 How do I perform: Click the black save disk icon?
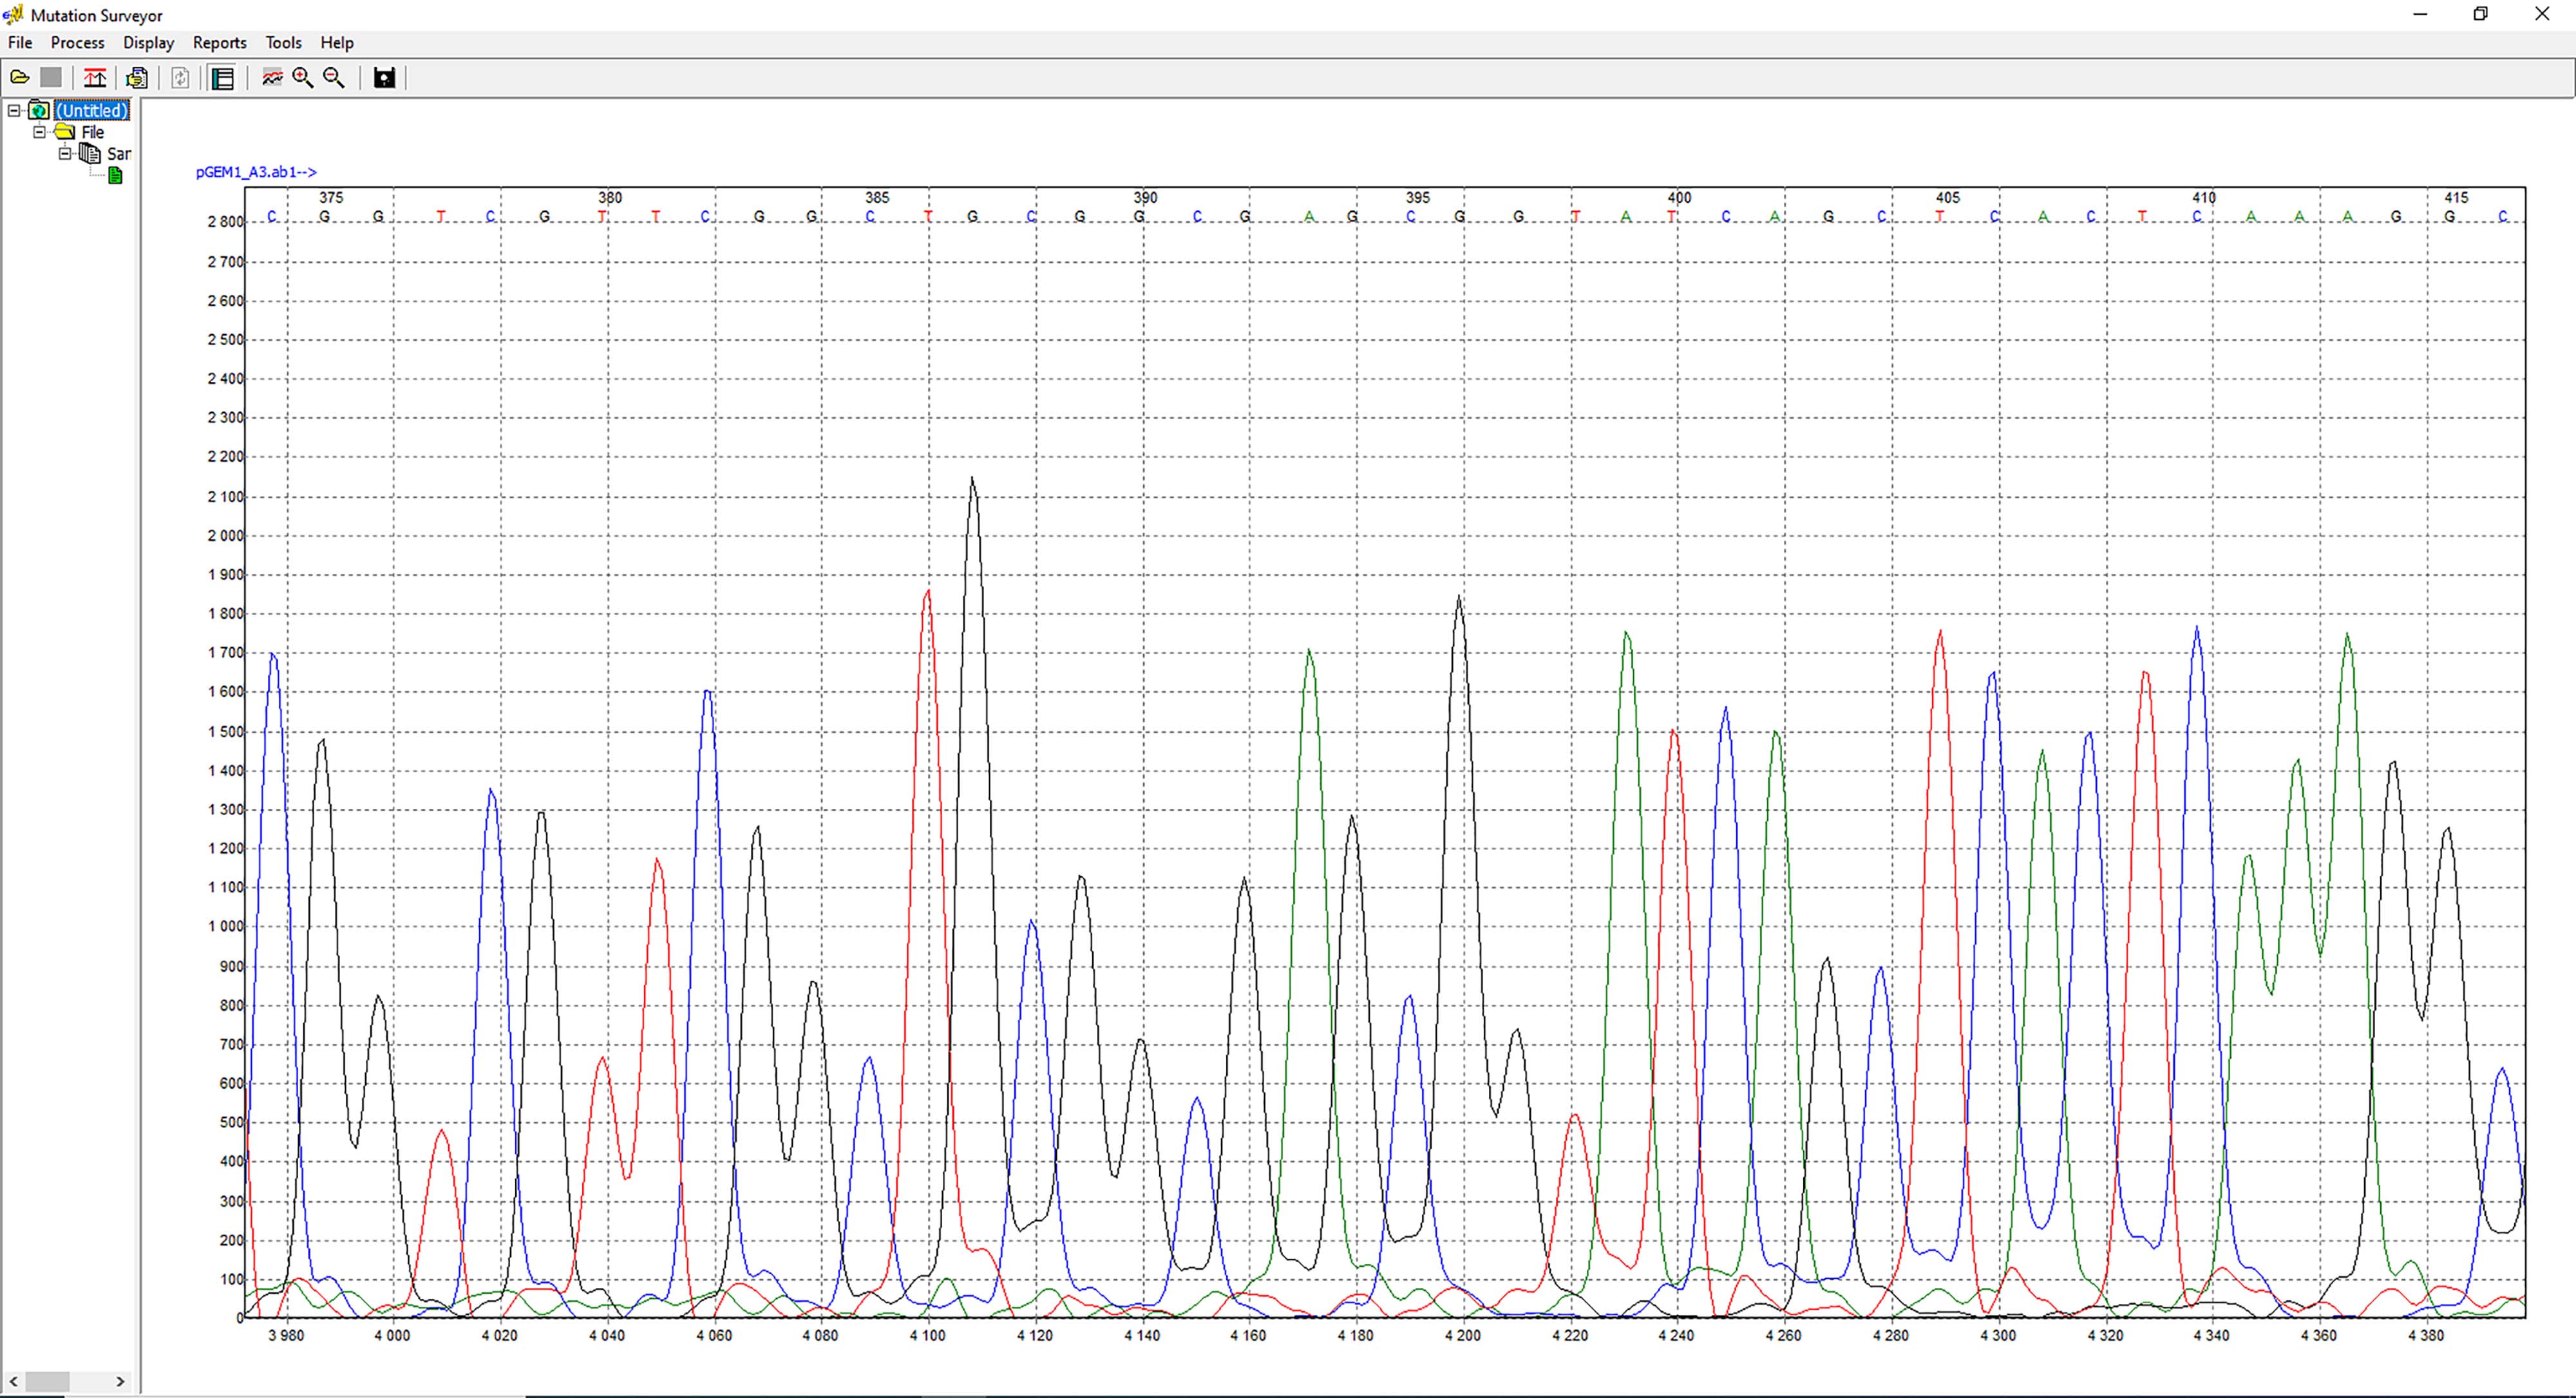point(384,78)
